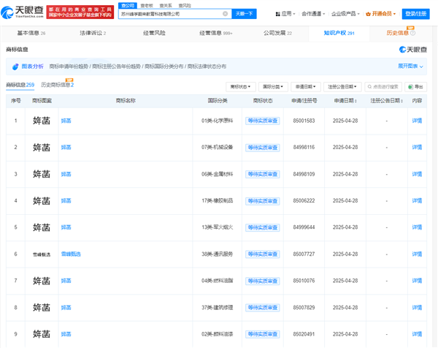438x348 pixels.
Task: Select the 查老板 search type tab
Action: click(x=146, y=5)
